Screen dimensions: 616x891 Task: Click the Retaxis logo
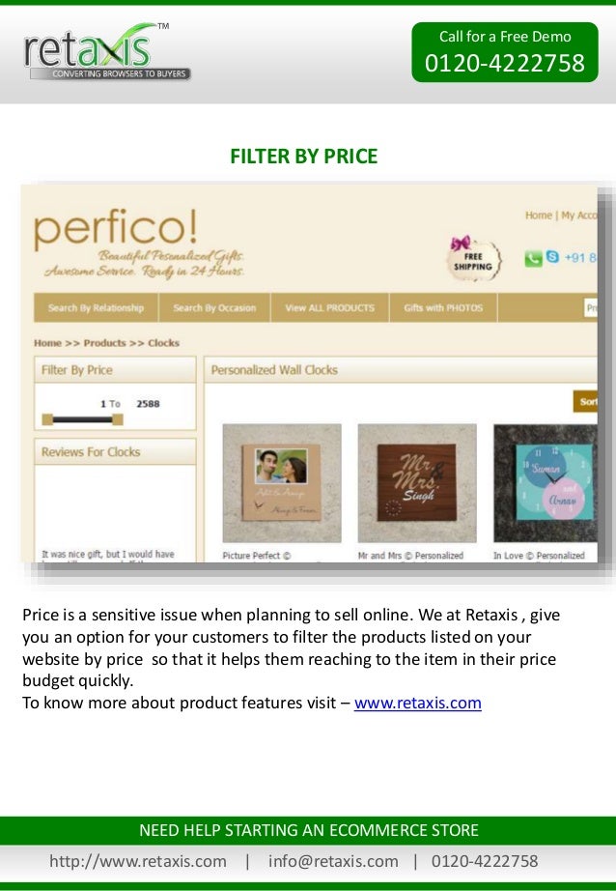[107, 52]
